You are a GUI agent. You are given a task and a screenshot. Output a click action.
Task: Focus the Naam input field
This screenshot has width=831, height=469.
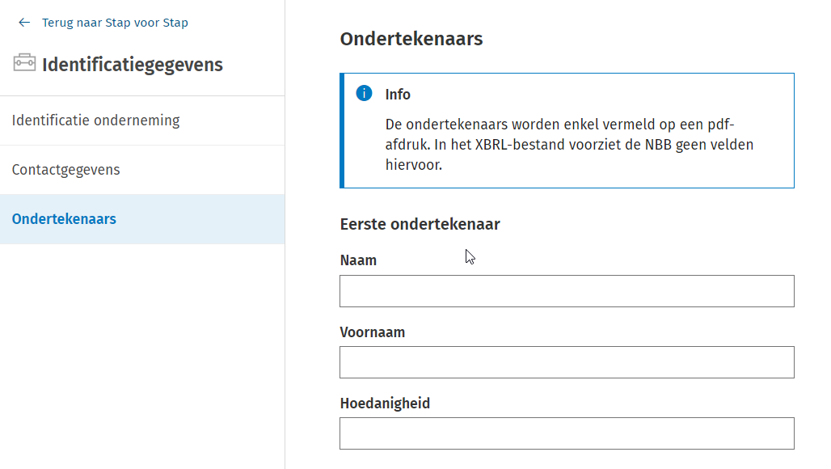coord(566,291)
